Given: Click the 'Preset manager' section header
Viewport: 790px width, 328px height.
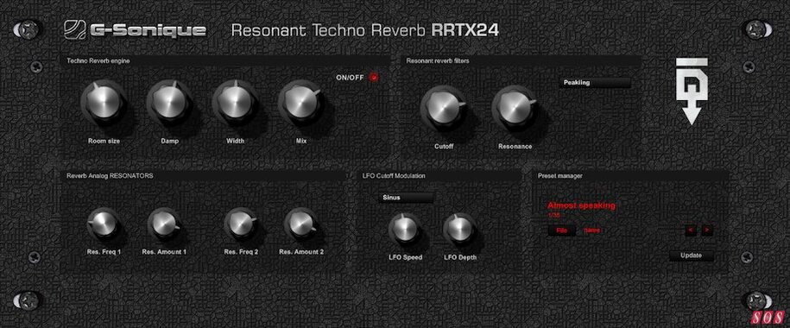Looking at the screenshot, I should tap(559, 176).
